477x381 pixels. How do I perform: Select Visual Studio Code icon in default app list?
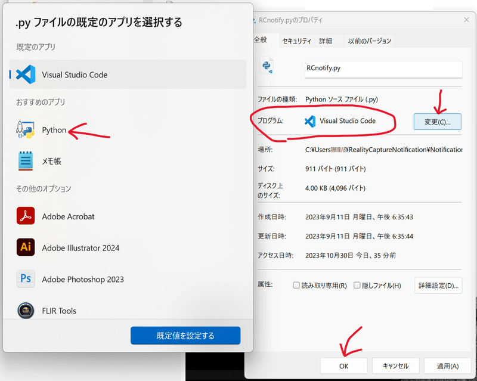tap(26, 75)
